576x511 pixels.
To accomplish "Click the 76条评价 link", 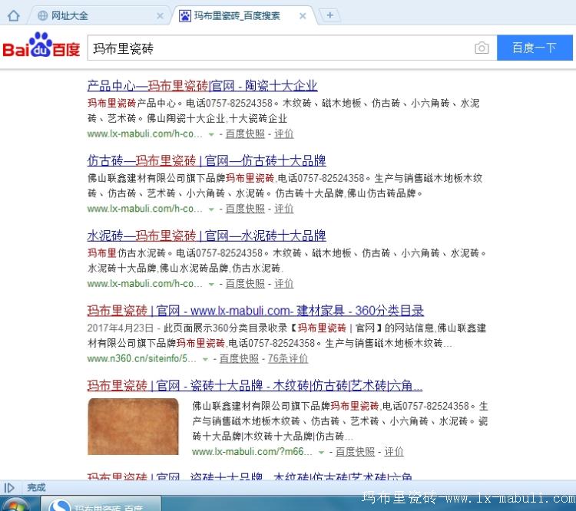I will (x=288, y=358).
